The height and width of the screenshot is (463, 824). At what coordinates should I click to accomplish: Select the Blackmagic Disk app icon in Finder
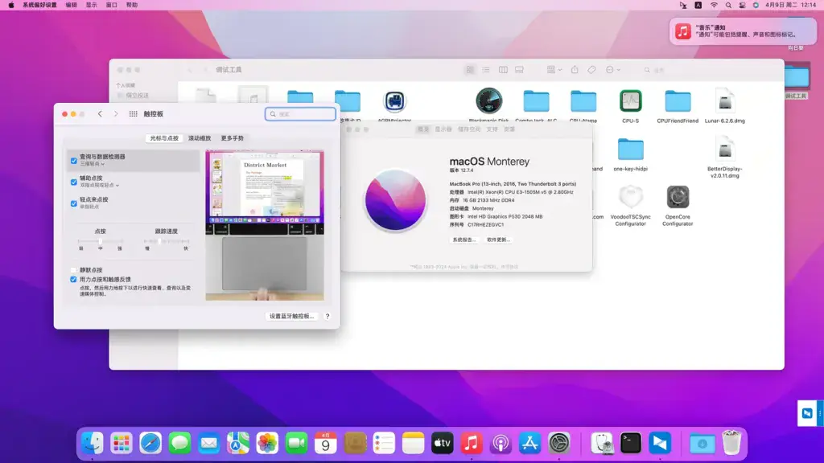pos(488,101)
